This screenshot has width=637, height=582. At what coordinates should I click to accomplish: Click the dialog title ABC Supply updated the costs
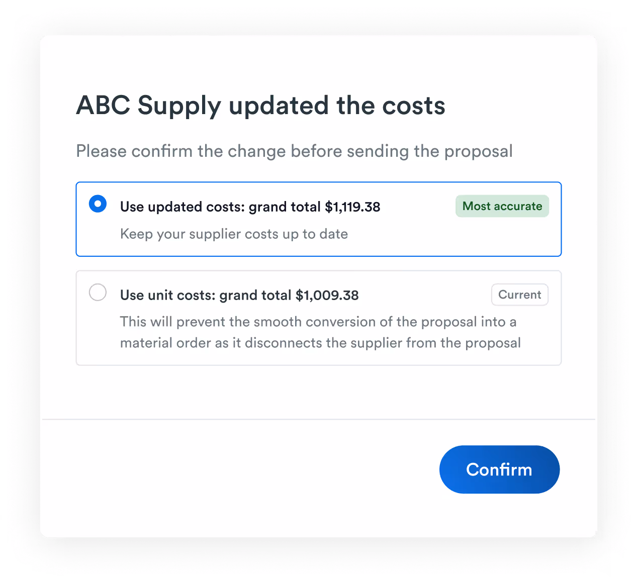click(260, 106)
